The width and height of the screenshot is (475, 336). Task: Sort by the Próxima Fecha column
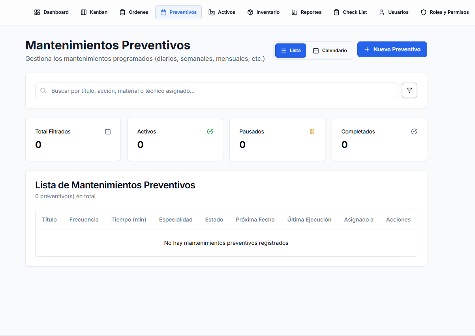pos(255,220)
